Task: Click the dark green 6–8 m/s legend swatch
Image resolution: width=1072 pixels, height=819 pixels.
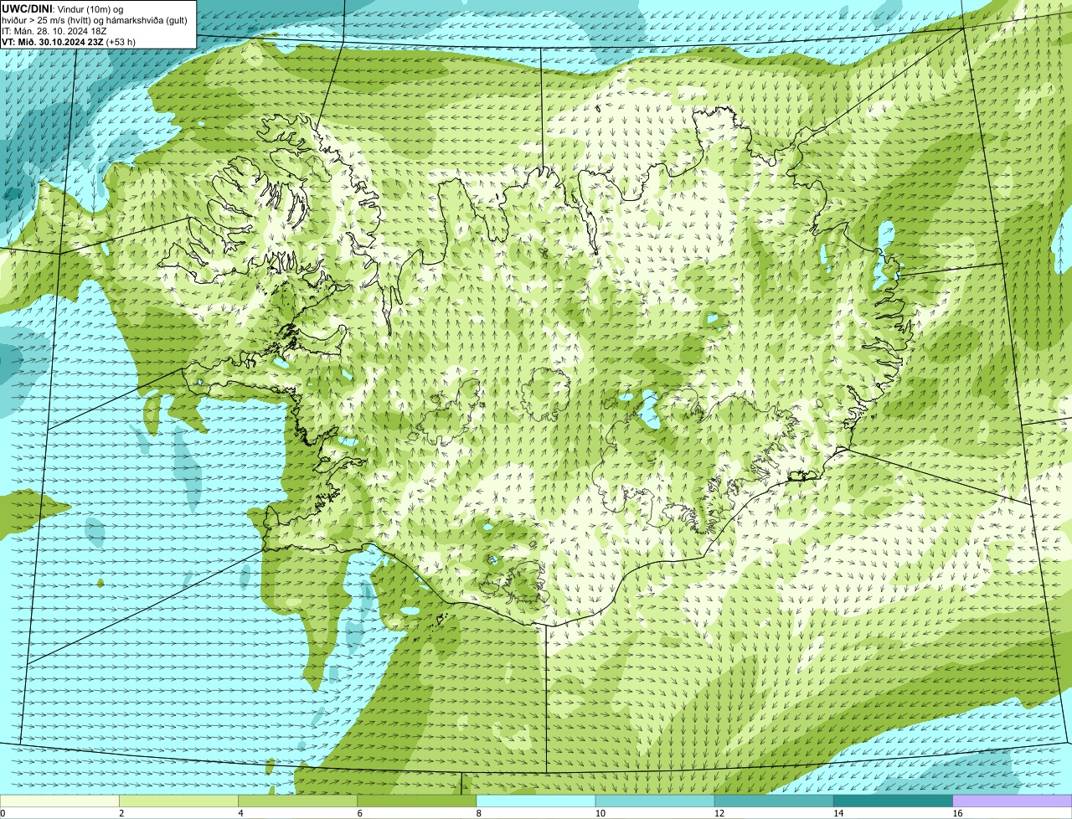Action: point(417,801)
